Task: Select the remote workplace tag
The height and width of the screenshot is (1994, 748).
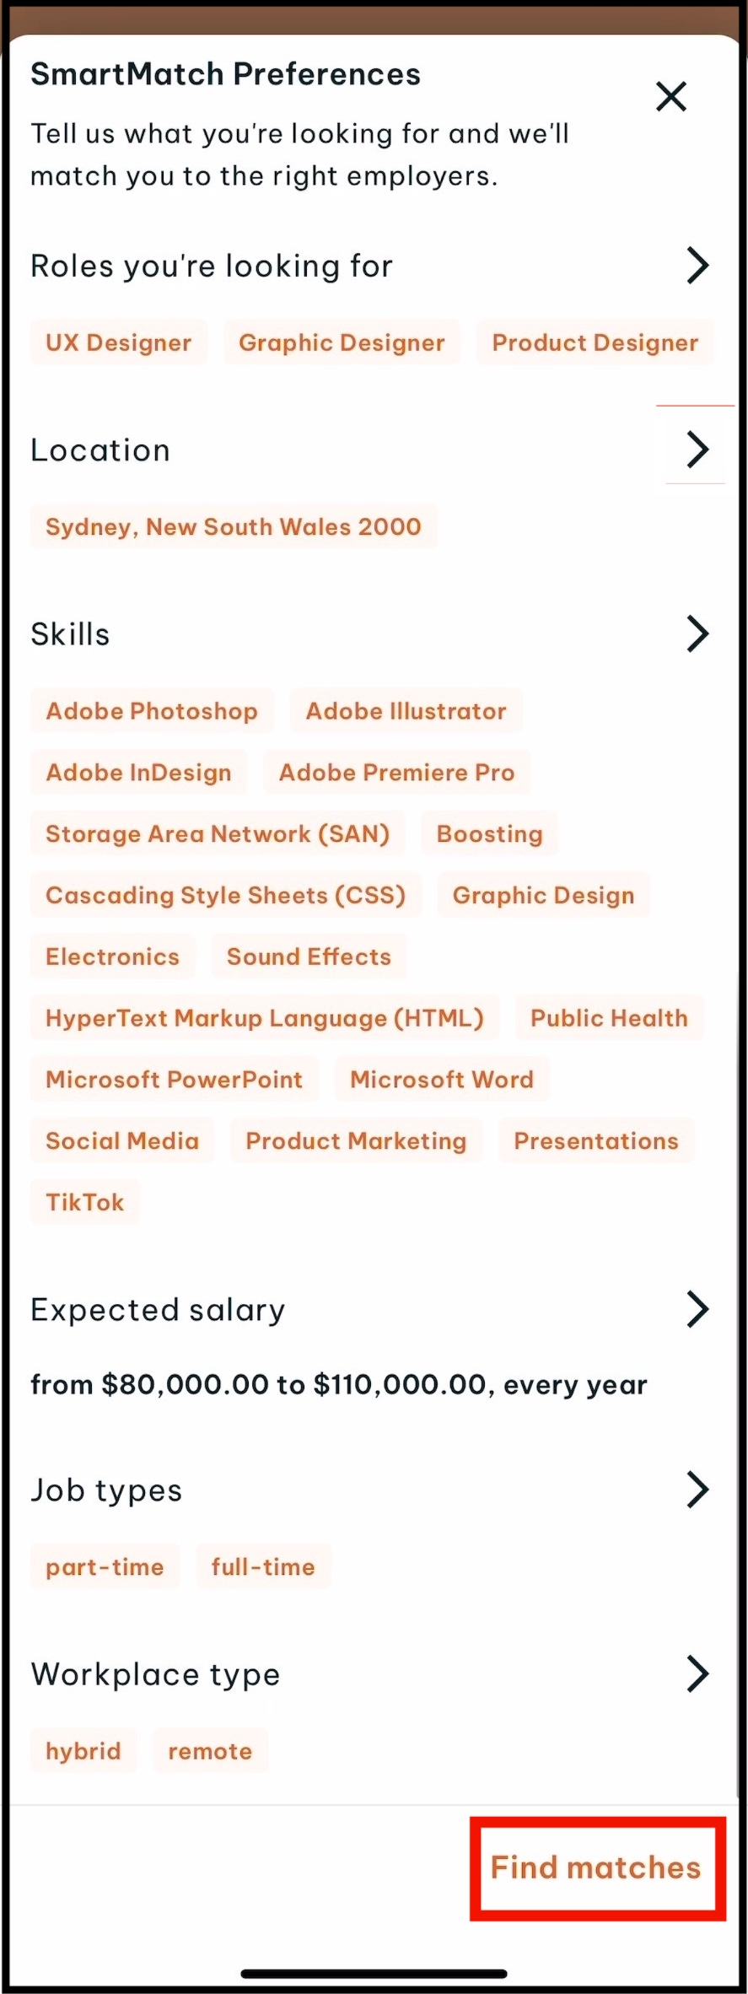Action: point(210,1751)
